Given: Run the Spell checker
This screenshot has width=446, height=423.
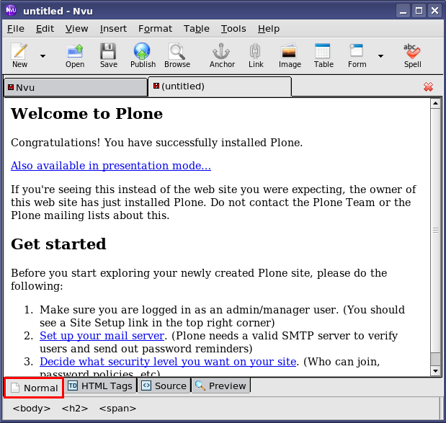Looking at the screenshot, I should click(412, 55).
